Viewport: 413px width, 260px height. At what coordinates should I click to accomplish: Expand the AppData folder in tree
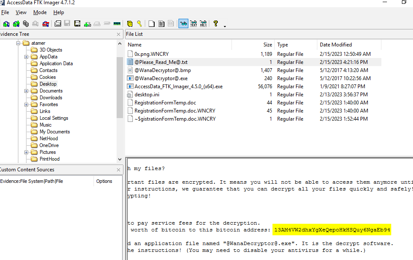coord(26,57)
